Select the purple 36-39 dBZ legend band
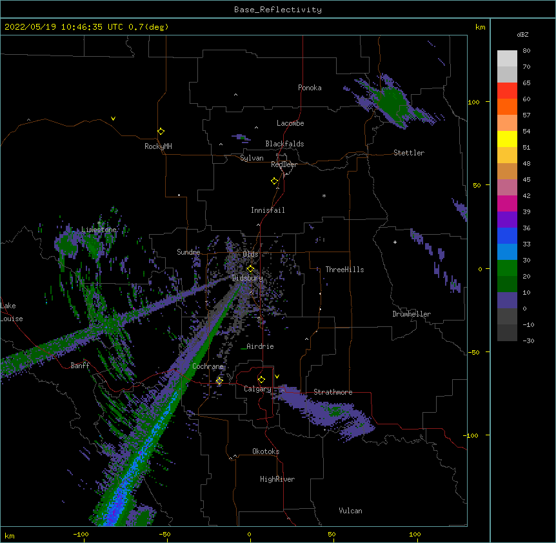Viewport: 556px width, 543px height. click(x=507, y=219)
